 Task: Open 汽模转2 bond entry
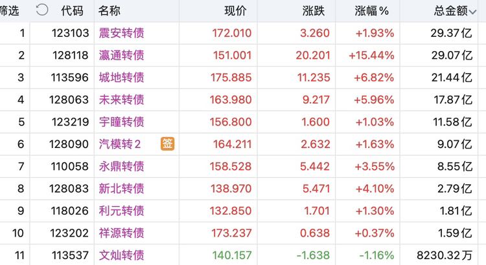120,144
